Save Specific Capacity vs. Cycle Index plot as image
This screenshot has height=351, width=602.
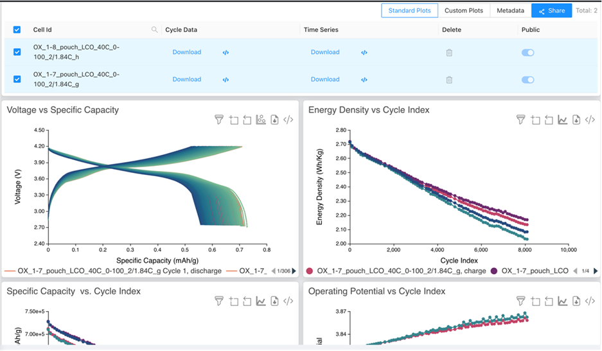click(x=274, y=301)
